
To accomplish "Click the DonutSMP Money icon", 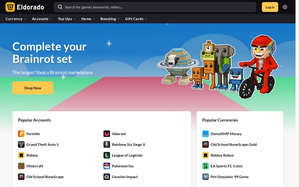I will [x=206, y=134].
